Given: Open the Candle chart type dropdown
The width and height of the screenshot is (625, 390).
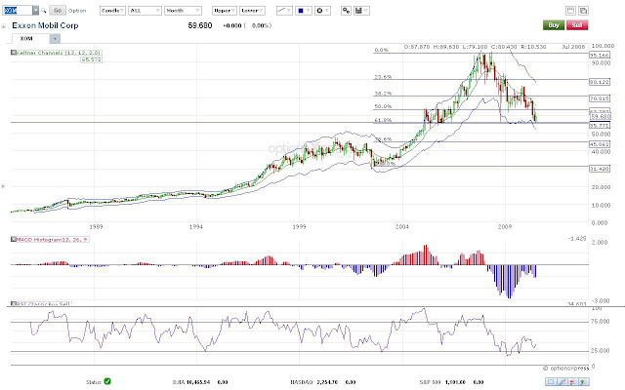Looking at the screenshot, I should tap(112, 11).
